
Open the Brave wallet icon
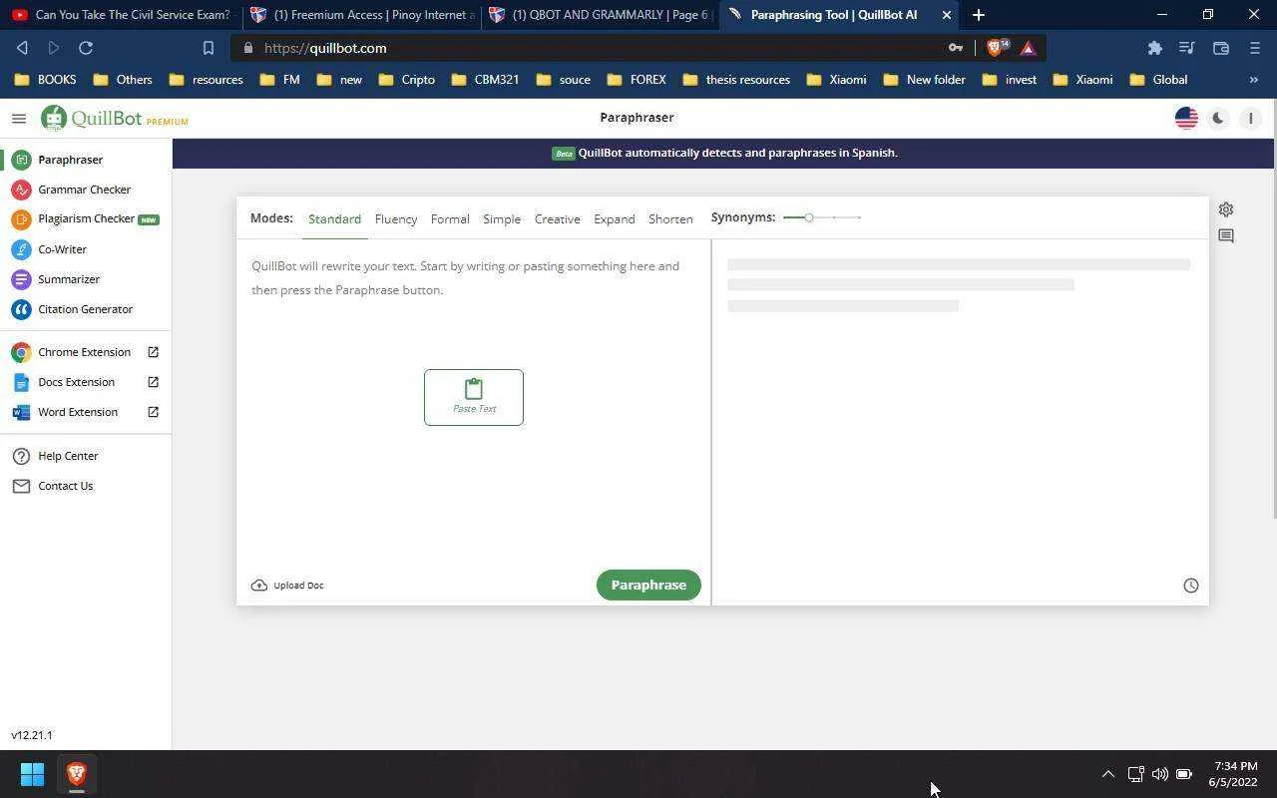[x=1220, y=48]
